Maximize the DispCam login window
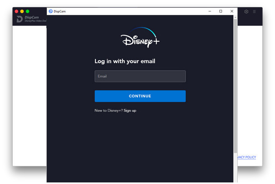Viewport: 275px width, 184px height. [x=221, y=11]
